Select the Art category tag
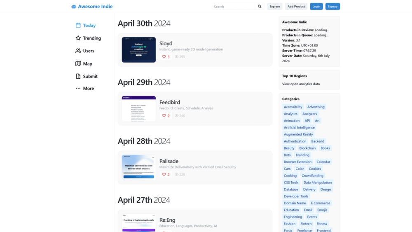 (317, 120)
